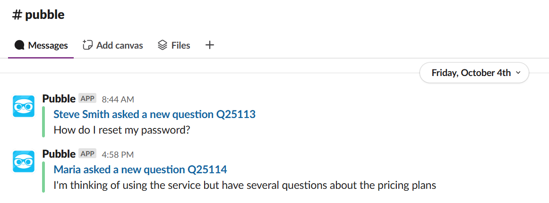Screen dimensions: 549x203
Task: Switch to the Files tab label
Action: pos(180,45)
